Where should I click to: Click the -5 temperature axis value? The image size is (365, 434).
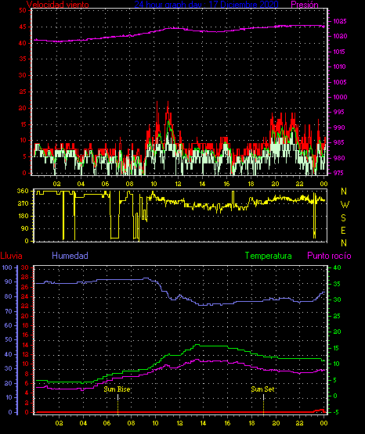(335, 412)
